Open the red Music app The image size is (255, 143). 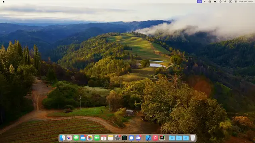155,138
